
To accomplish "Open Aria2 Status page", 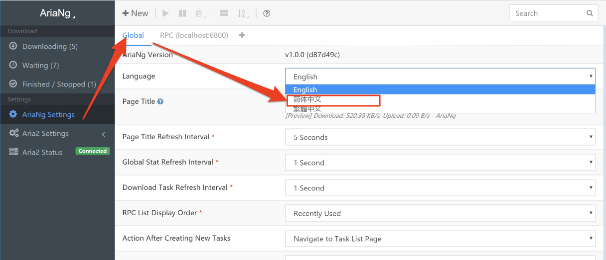I will [42, 152].
